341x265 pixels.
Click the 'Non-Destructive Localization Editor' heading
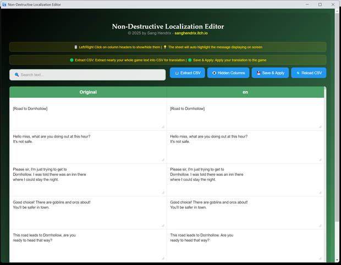coord(168,26)
